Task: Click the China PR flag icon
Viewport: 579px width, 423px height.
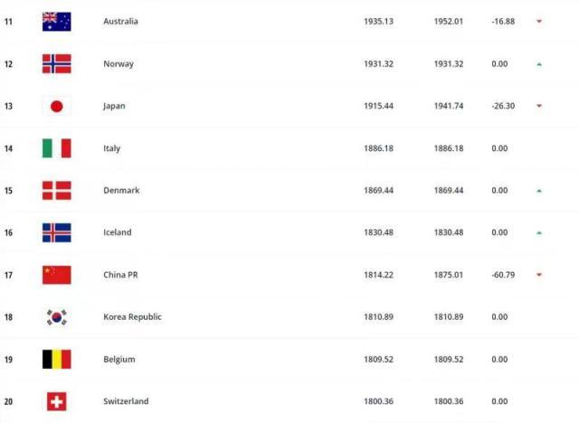Action: pyautogui.click(x=56, y=275)
